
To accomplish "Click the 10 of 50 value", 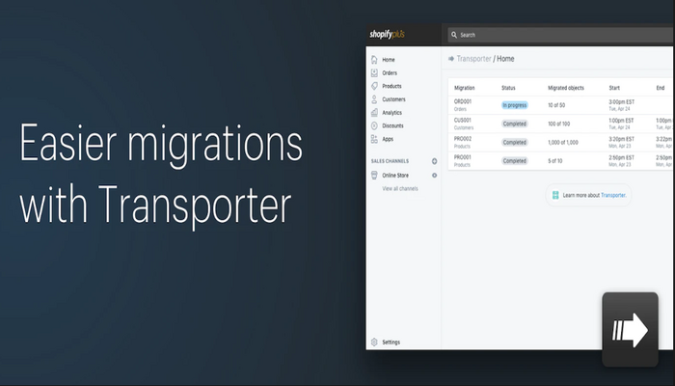I will (x=556, y=105).
